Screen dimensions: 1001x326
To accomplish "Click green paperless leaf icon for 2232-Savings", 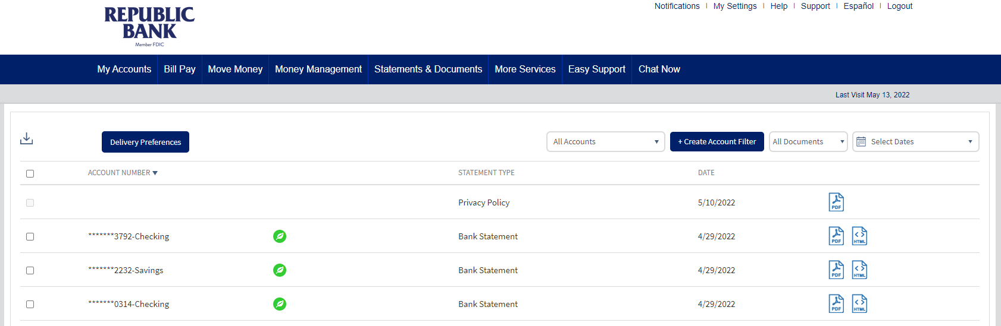I will (280, 270).
